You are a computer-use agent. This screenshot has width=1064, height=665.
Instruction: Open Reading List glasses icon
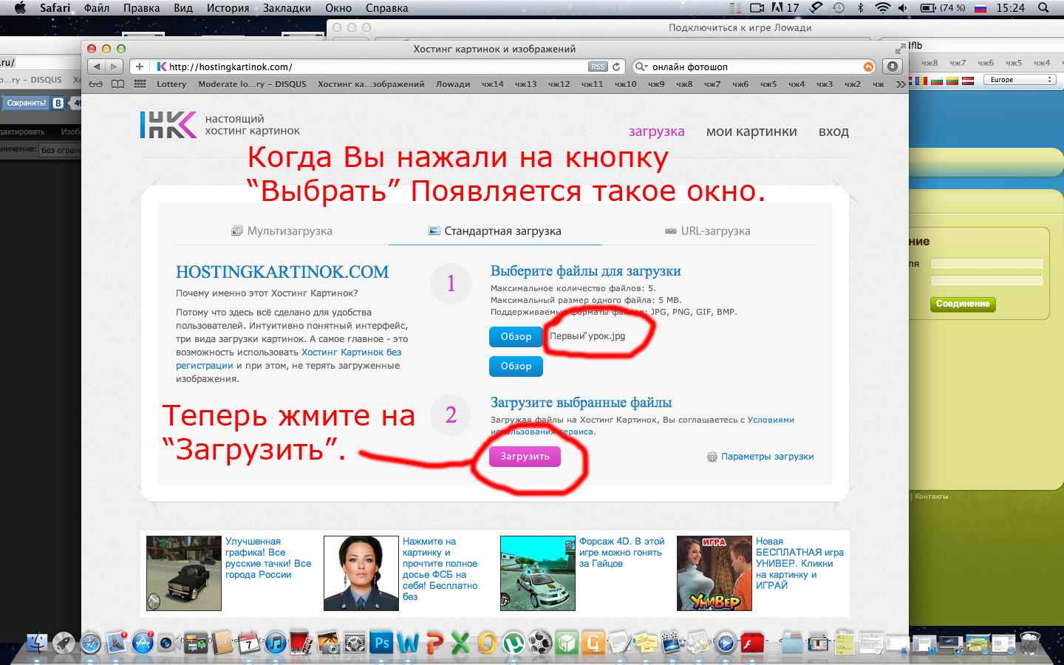96,84
